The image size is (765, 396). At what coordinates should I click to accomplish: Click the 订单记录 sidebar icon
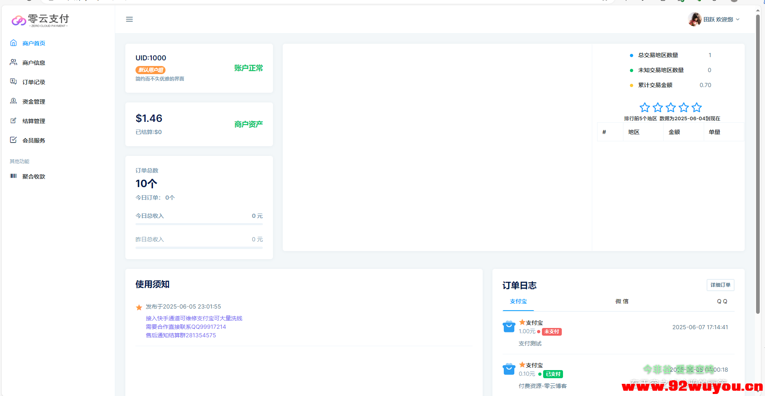(x=13, y=82)
